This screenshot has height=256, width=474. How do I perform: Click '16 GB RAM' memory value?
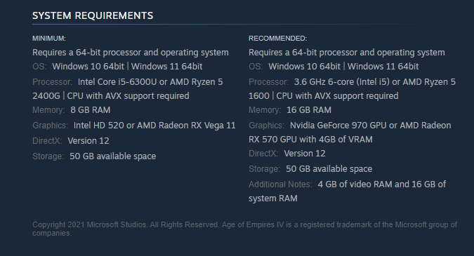click(x=309, y=110)
